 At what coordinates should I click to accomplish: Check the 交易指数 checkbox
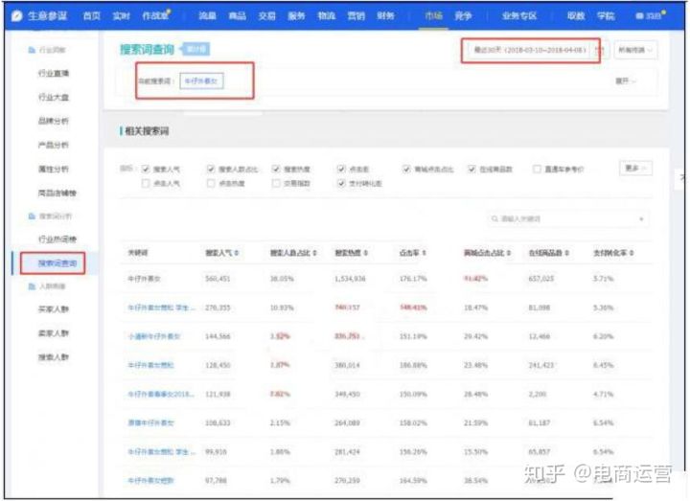277,182
